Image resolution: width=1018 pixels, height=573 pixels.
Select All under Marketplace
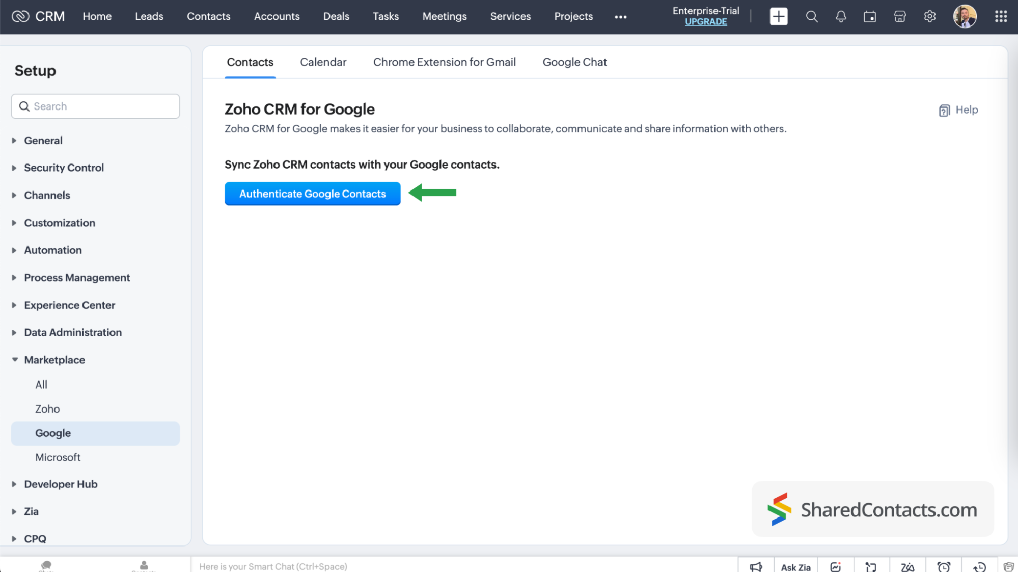click(x=41, y=385)
